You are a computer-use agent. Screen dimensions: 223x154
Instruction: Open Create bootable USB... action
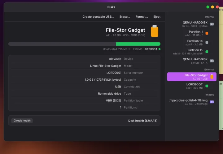98,17
